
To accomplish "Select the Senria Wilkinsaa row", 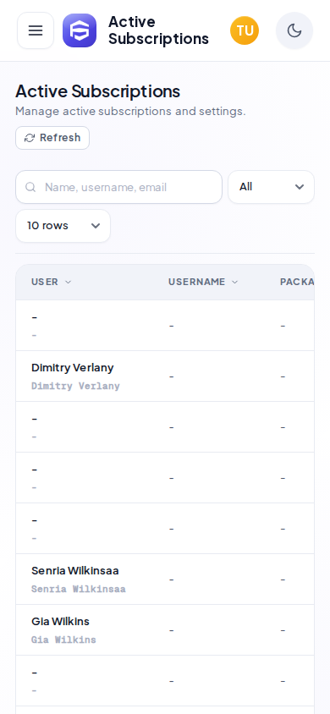I will click(x=165, y=579).
